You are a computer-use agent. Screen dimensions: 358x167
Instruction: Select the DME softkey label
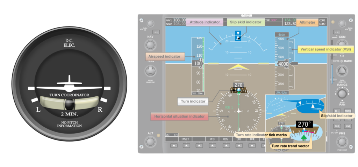coord(252,139)
